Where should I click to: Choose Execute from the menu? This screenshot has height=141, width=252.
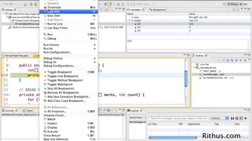[69, 132]
